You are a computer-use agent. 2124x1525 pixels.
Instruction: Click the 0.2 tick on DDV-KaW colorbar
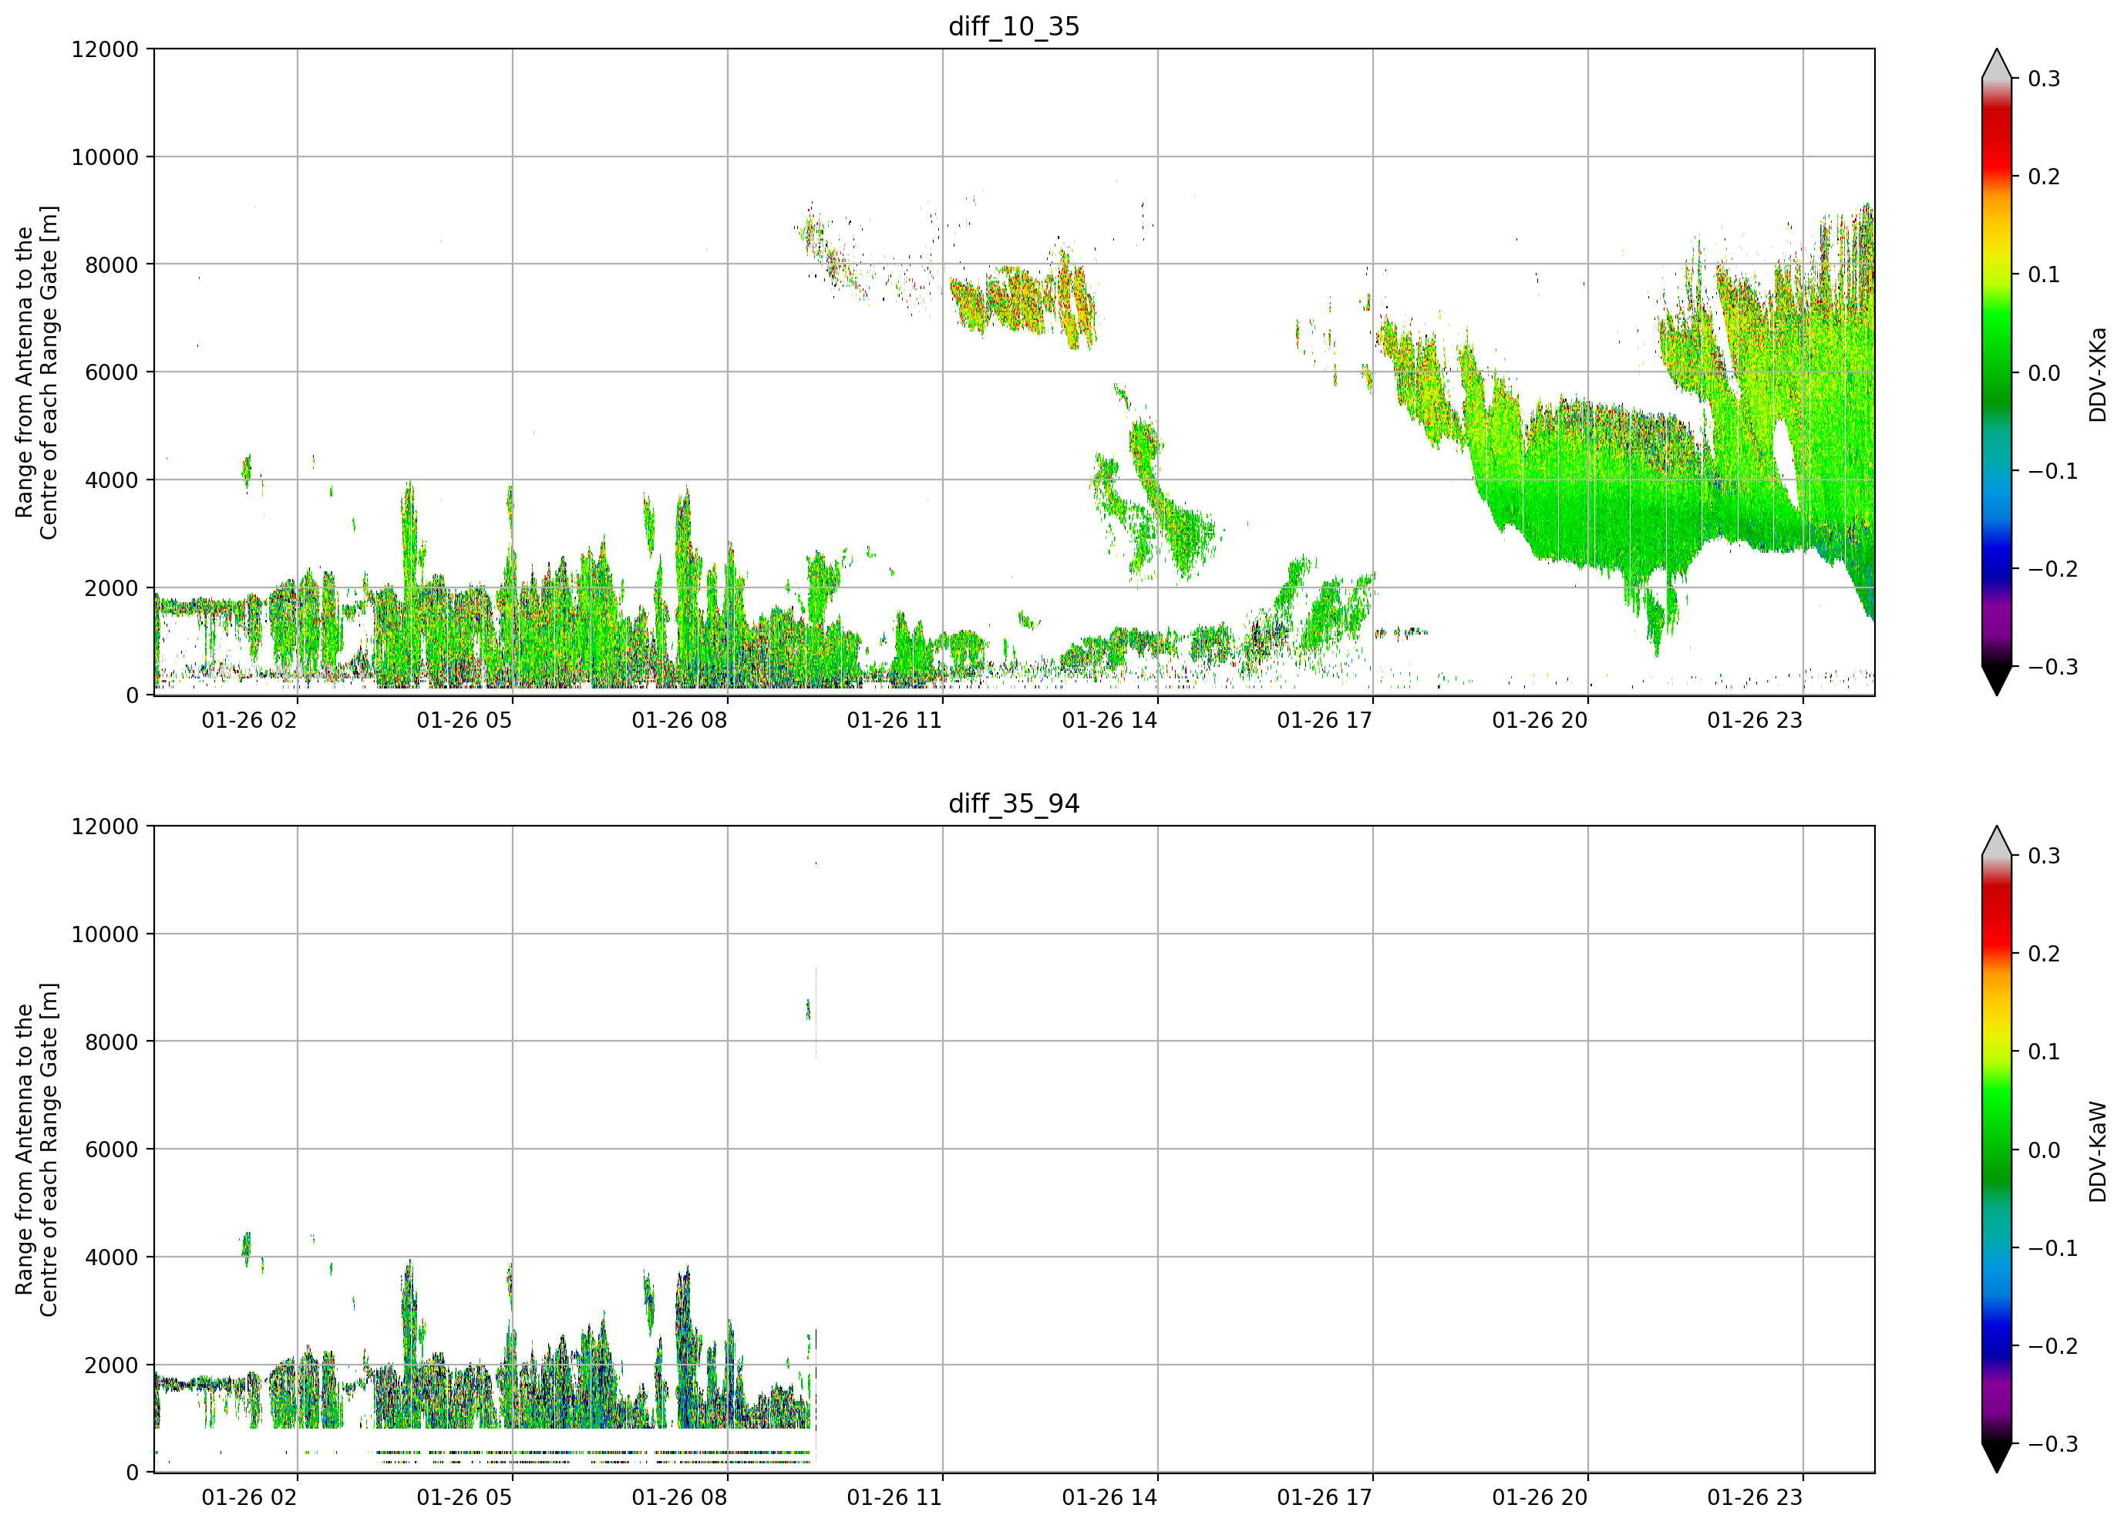[2045, 954]
